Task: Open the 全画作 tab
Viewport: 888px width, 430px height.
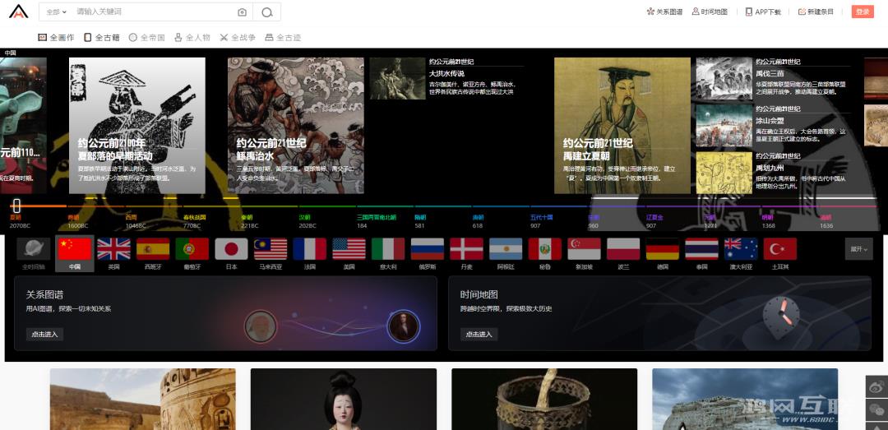Action: tap(56, 37)
